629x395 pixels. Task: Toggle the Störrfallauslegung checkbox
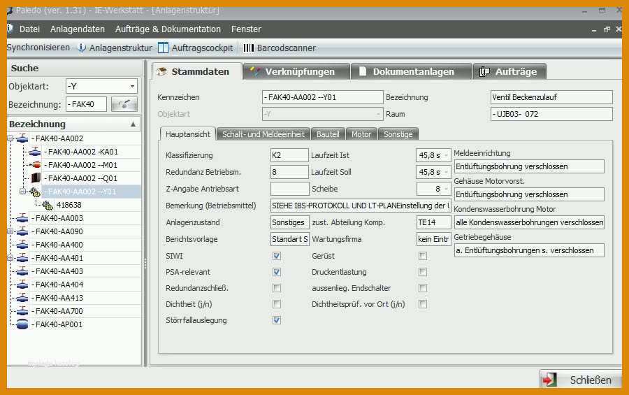pos(277,320)
